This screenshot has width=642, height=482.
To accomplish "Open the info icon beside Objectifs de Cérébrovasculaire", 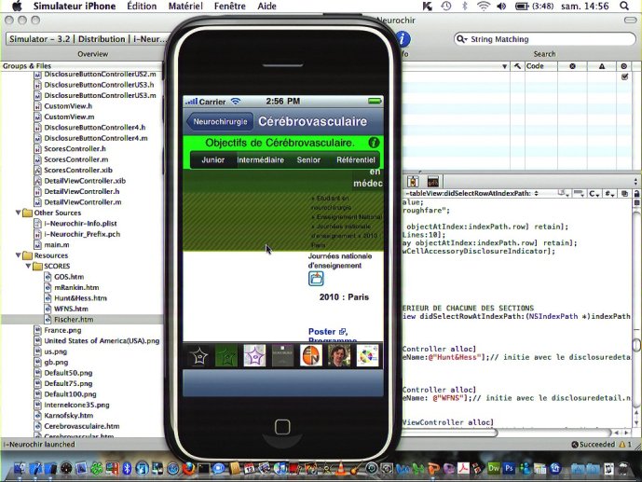I will click(374, 143).
